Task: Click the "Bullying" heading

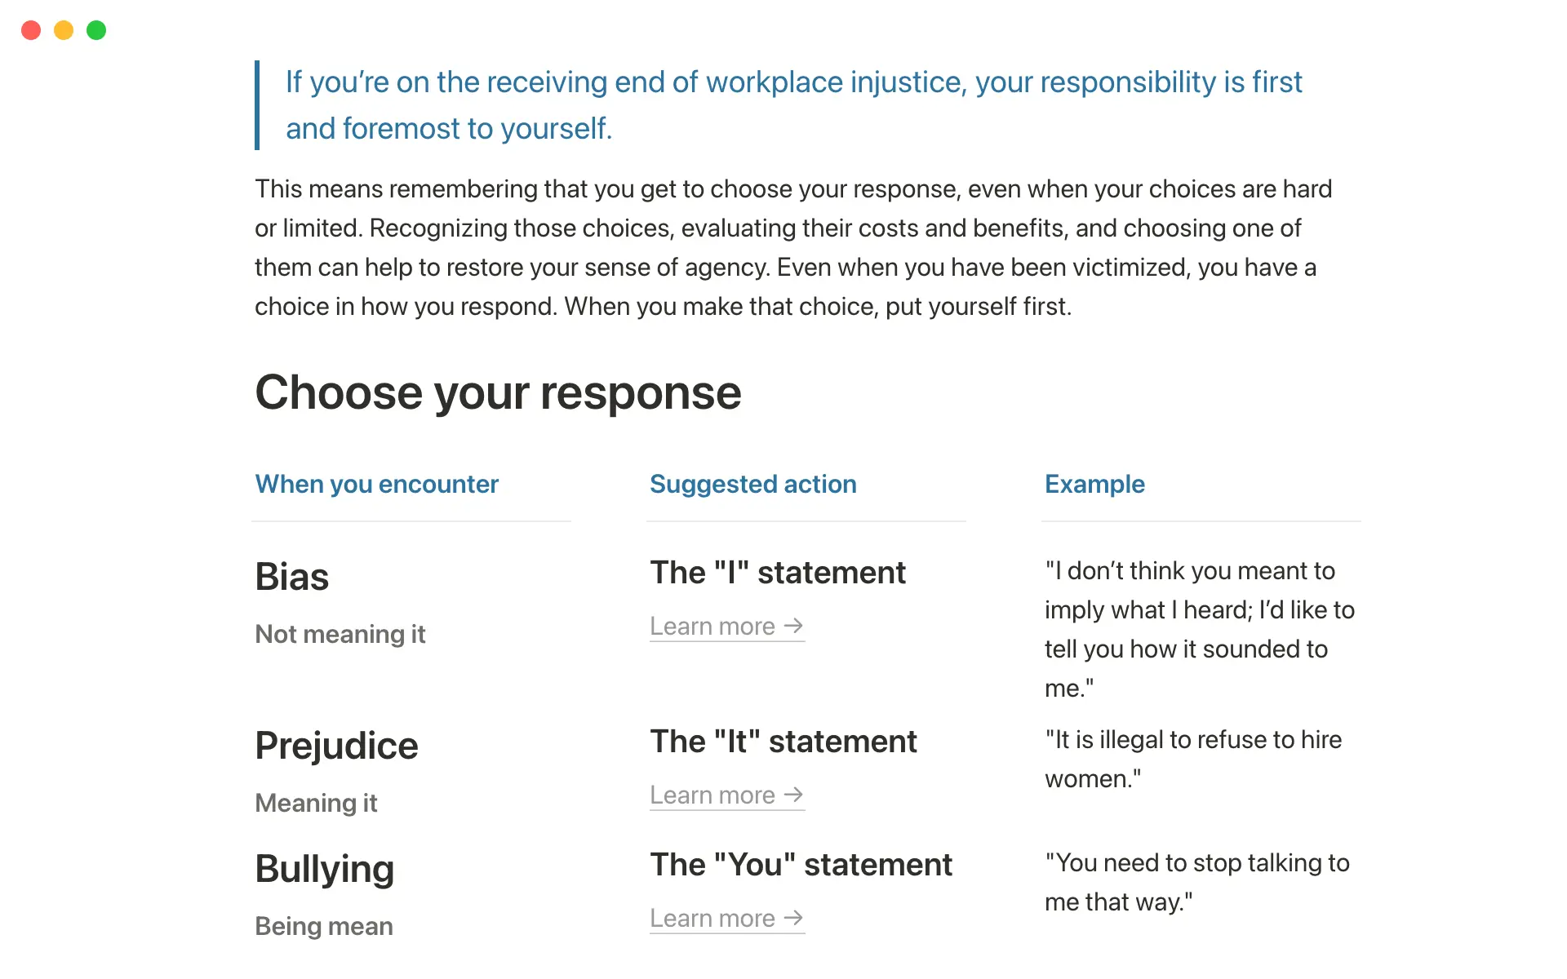Action: tap(324, 869)
